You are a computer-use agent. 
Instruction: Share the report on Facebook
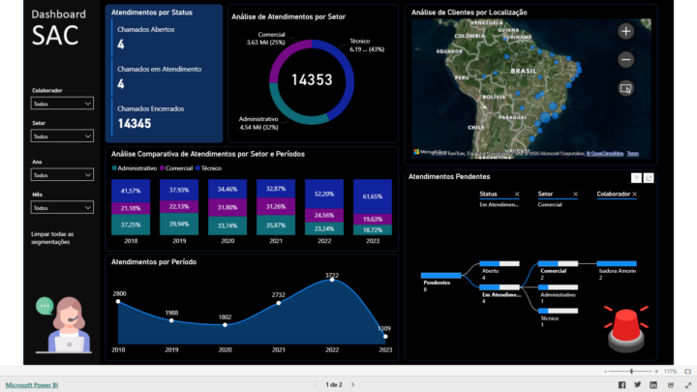[621, 384]
